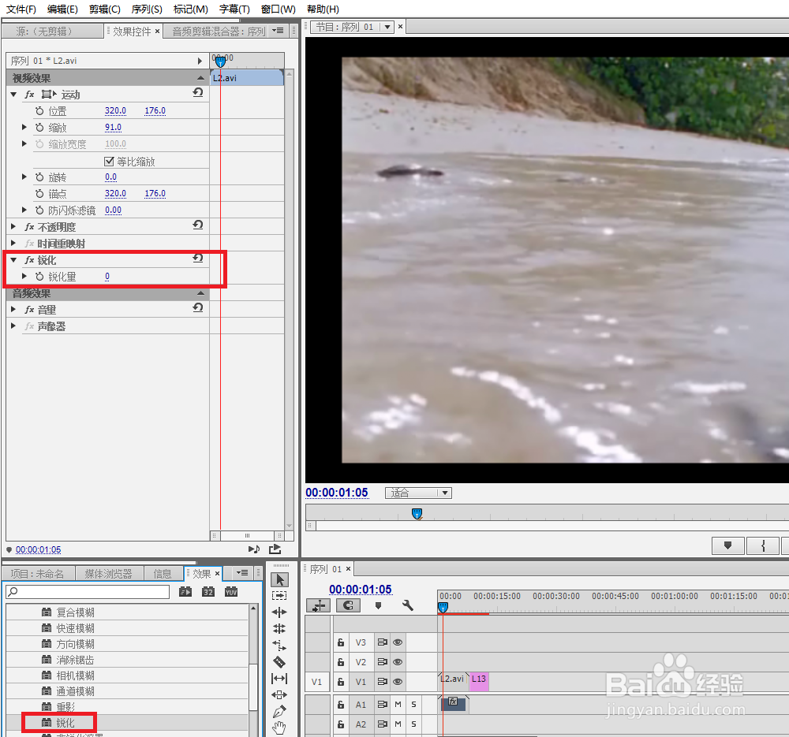Select the Rate Stretch tool
The width and height of the screenshot is (789, 737).
click(279, 645)
